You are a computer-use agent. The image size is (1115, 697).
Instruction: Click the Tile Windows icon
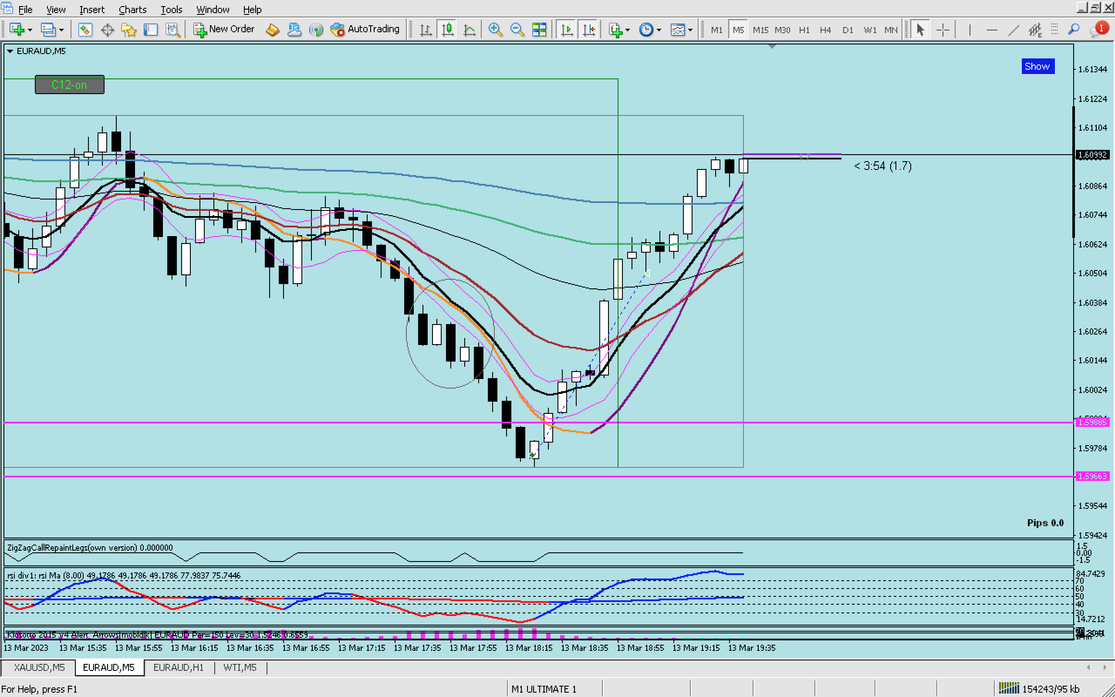[539, 30]
